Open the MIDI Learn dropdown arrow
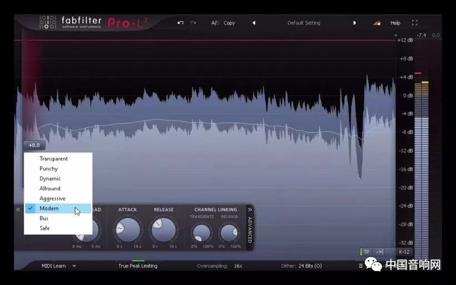456x285 pixels. (74, 266)
